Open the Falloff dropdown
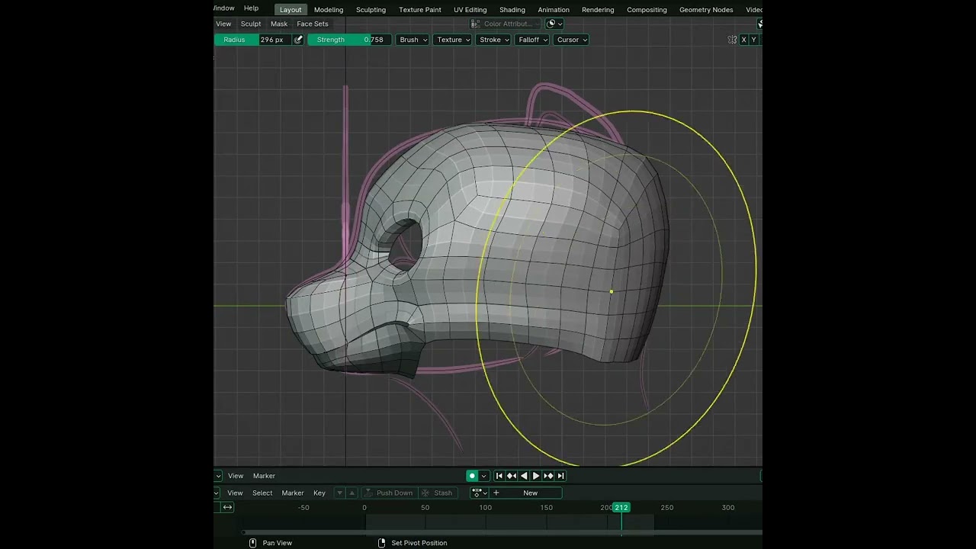The height and width of the screenshot is (549, 976). 531,40
